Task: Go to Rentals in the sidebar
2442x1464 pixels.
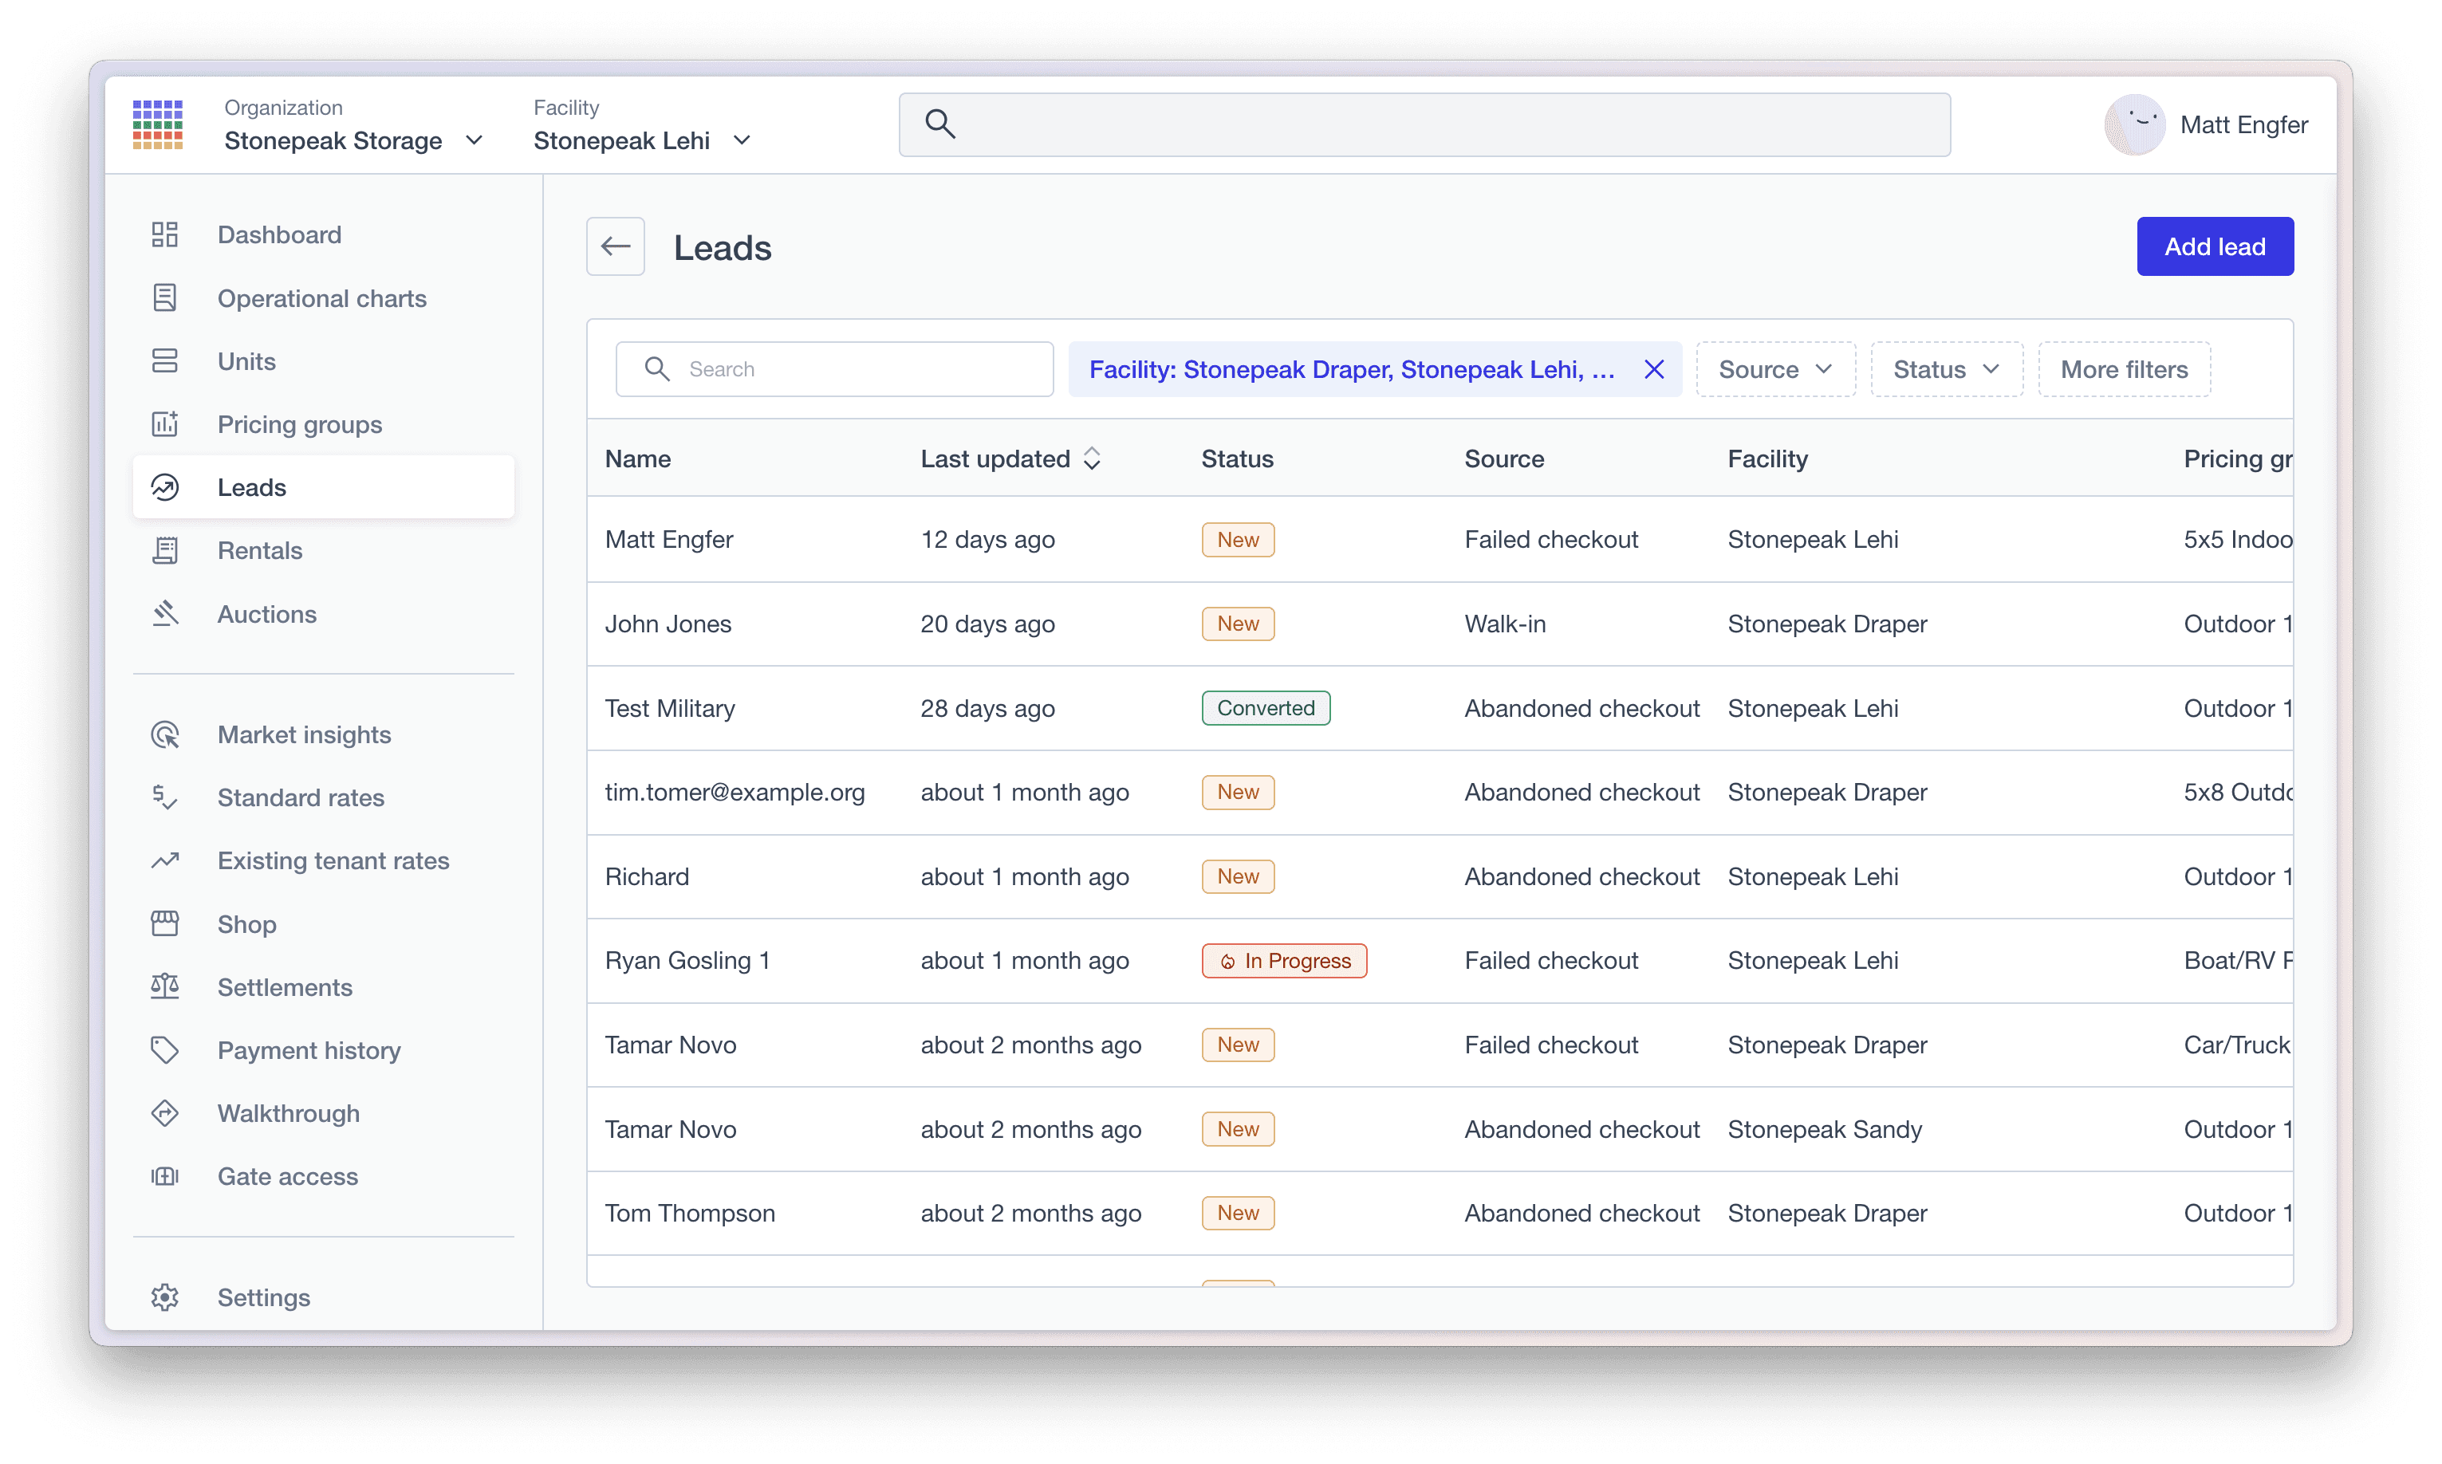Action: tap(259, 550)
